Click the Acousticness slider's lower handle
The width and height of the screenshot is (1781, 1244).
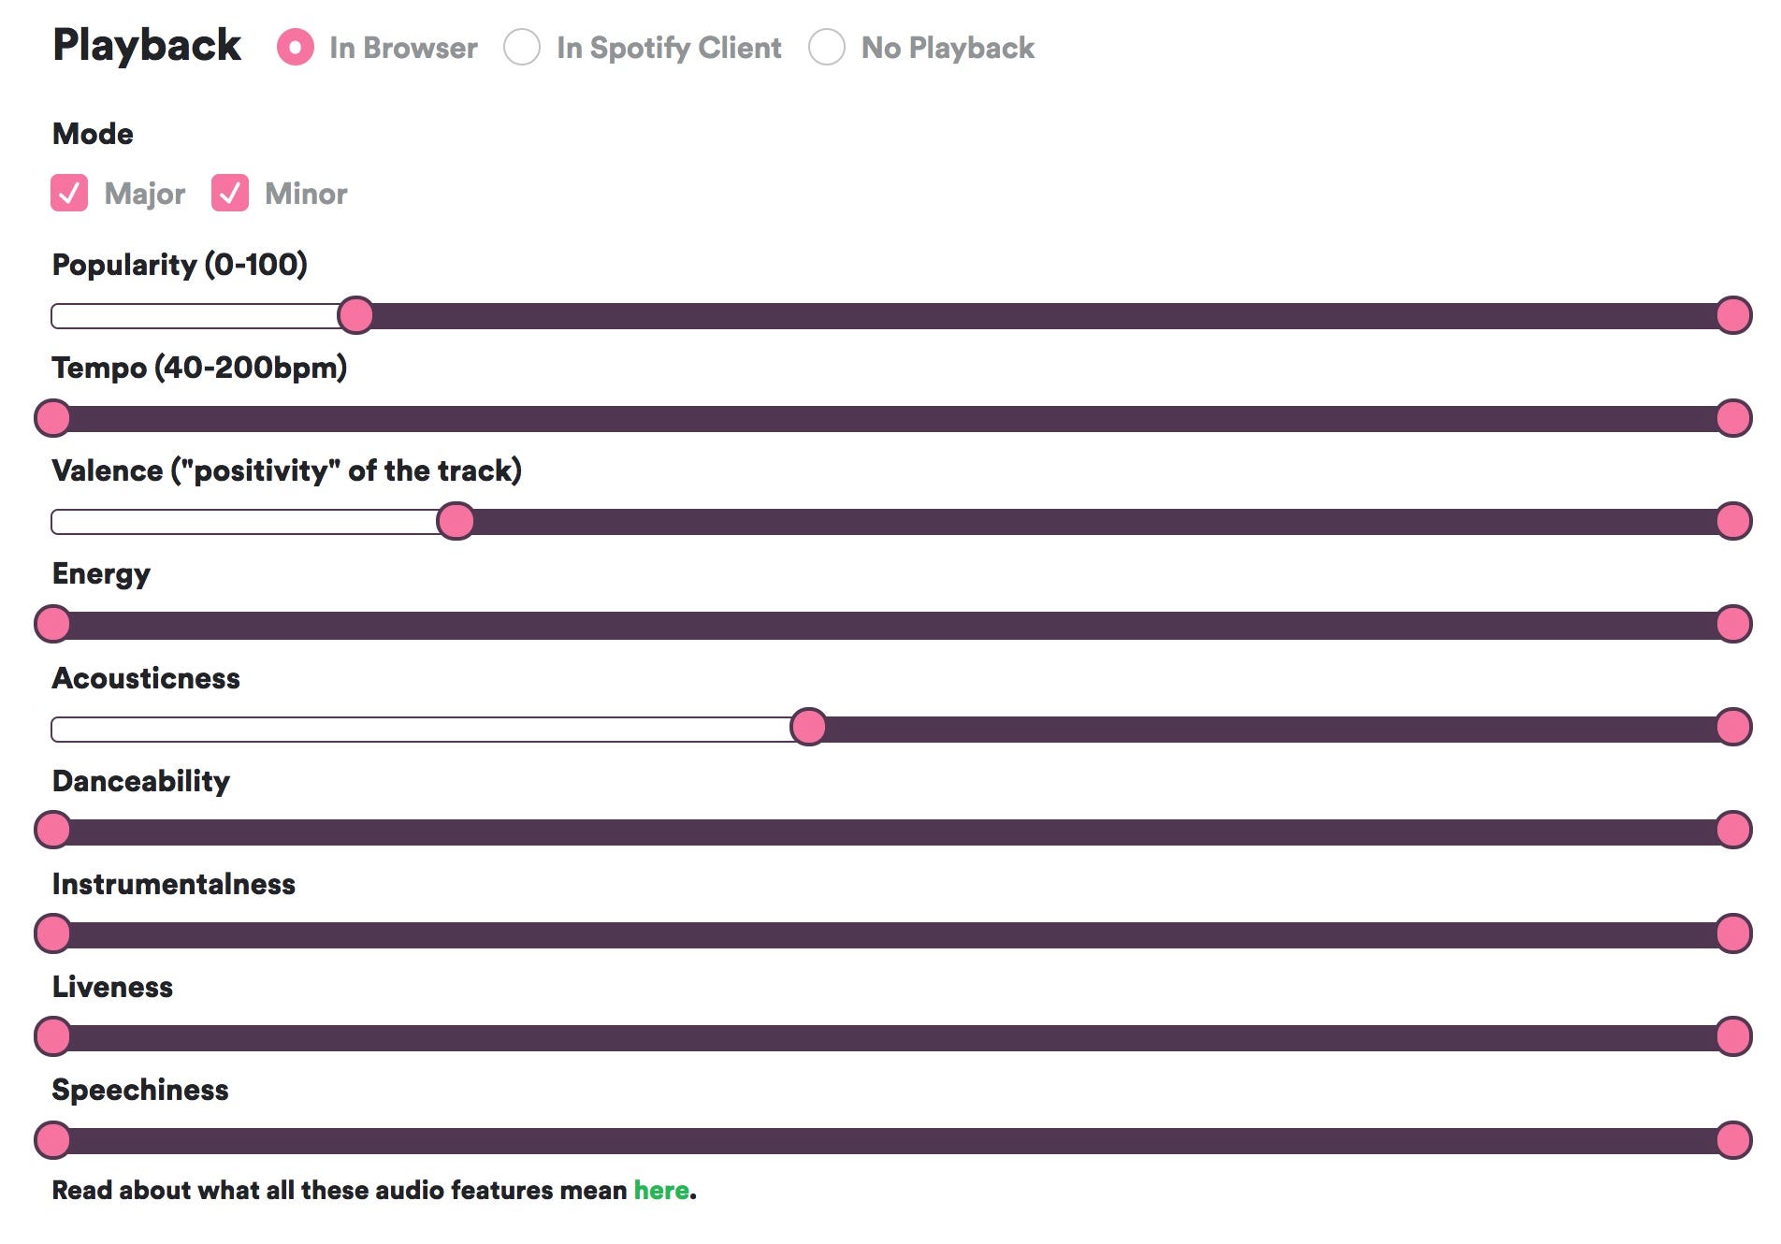[808, 727]
